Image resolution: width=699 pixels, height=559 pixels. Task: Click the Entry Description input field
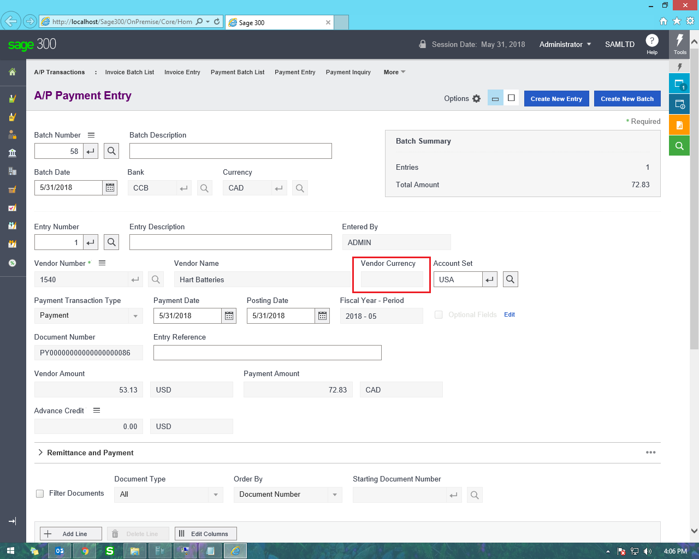point(230,242)
